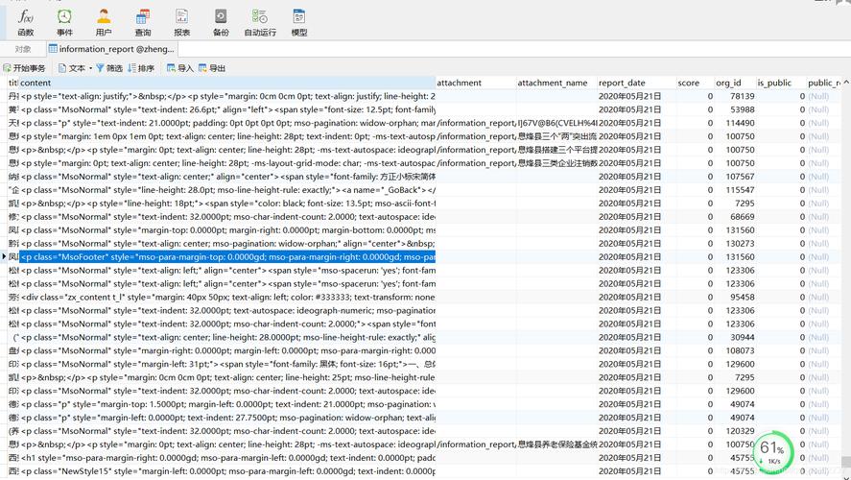Click content cell with class NewStyle15

227,471
